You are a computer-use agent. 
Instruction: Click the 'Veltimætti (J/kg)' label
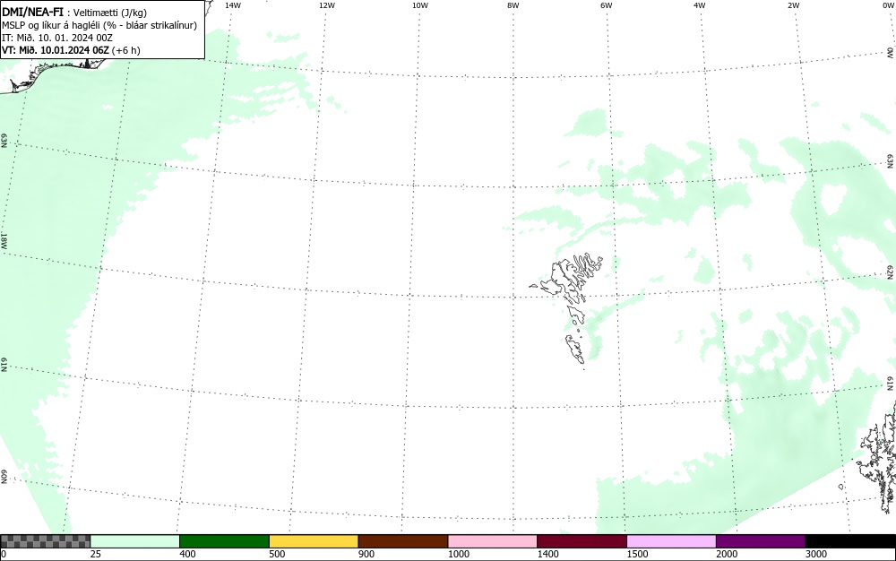[x=109, y=13]
